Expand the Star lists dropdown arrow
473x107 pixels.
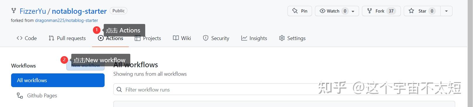click(446, 11)
